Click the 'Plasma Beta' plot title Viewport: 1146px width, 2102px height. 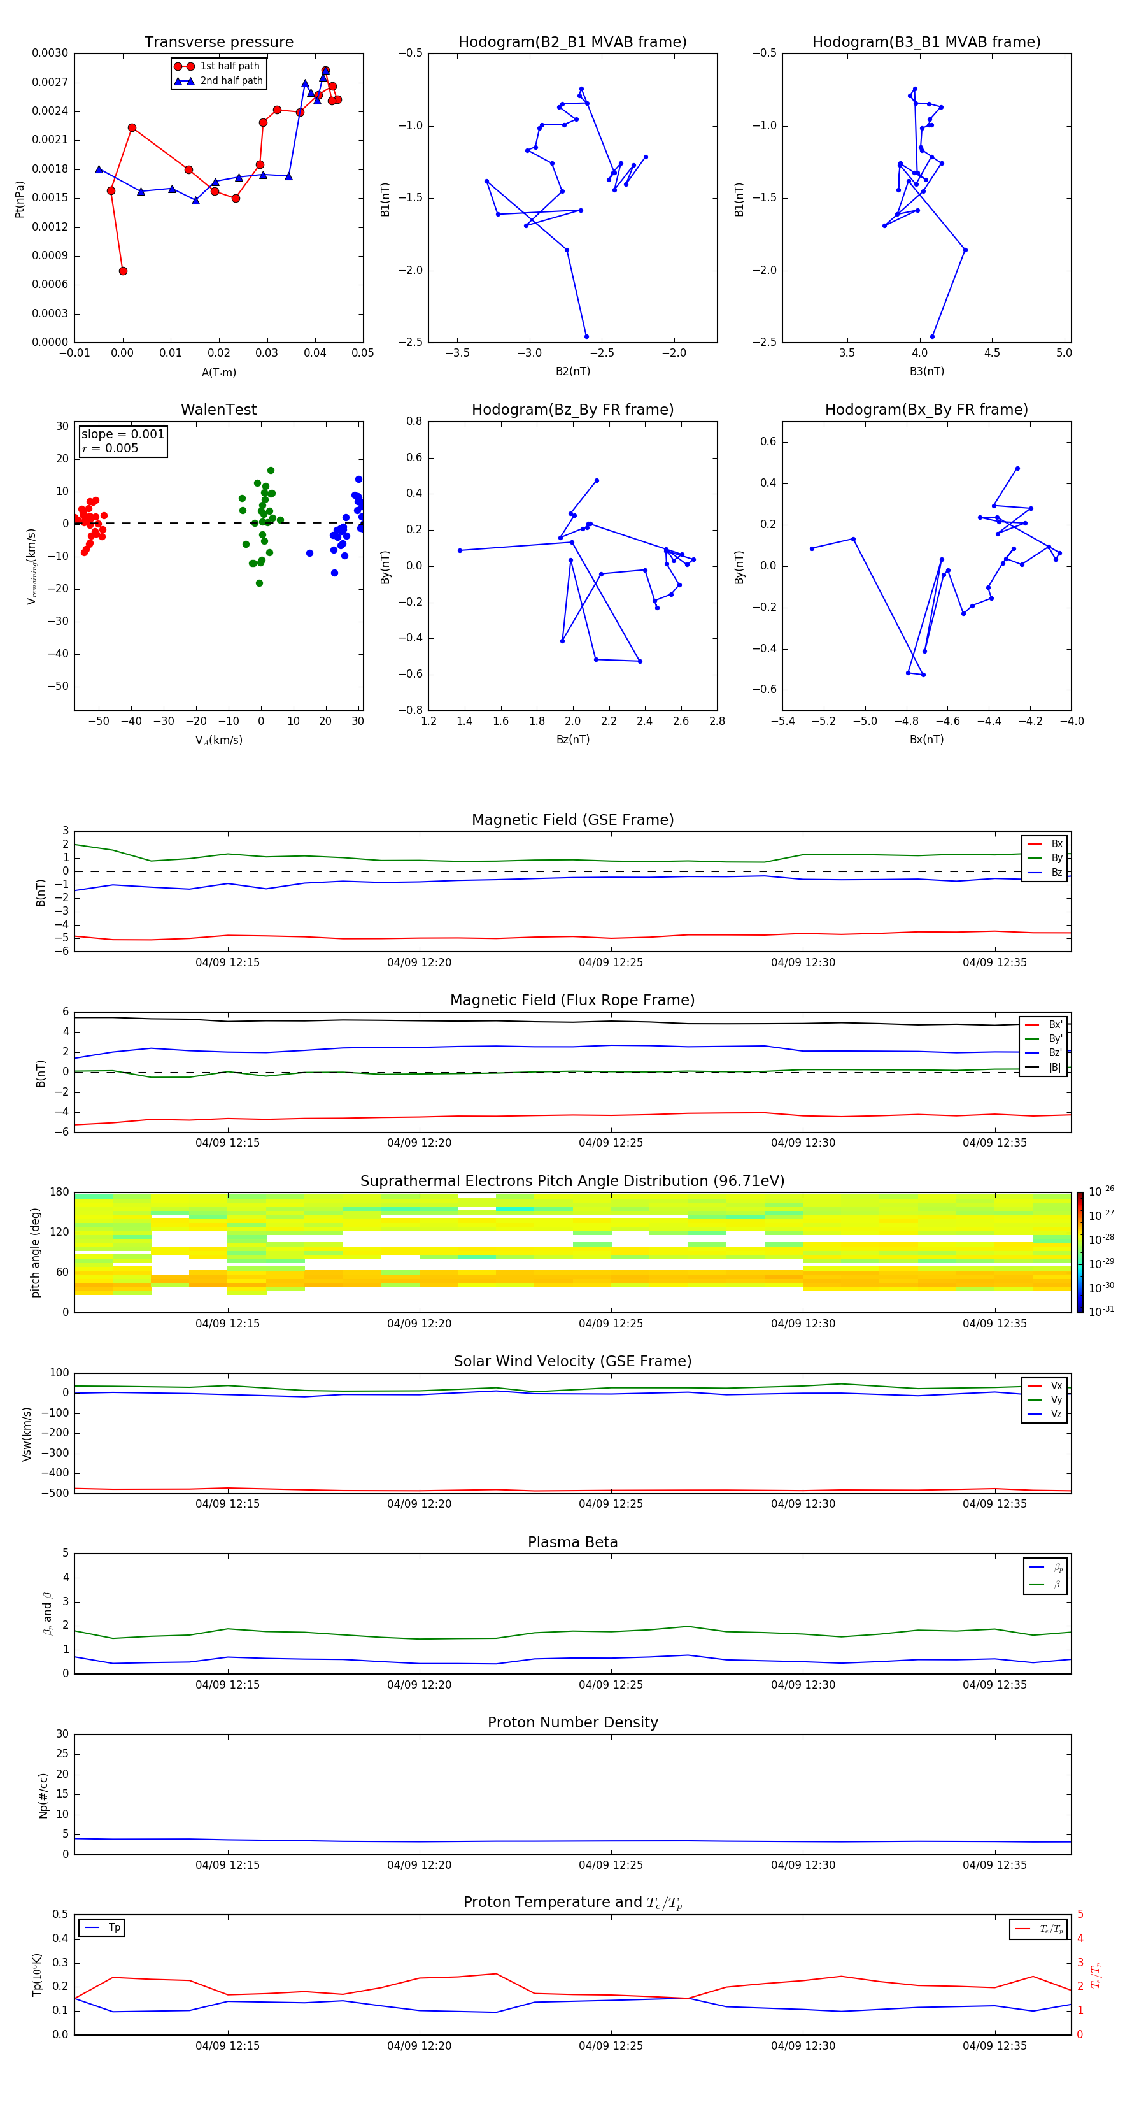tap(572, 1543)
